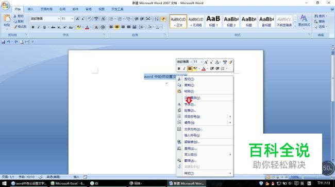Open the Borders dropdown in the ribbon

click(x=159, y=27)
